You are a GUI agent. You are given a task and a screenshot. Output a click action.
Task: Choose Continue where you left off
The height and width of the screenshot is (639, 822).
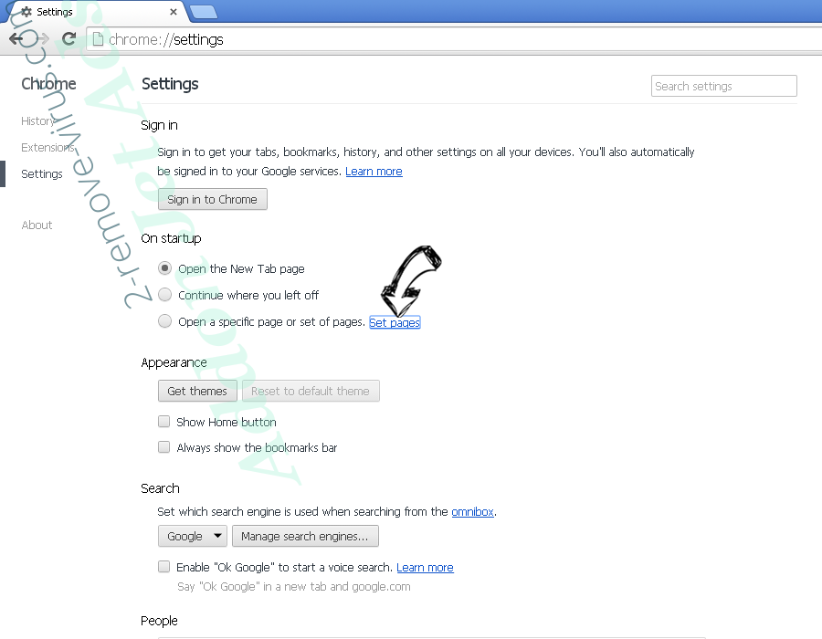click(x=164, y=295)
